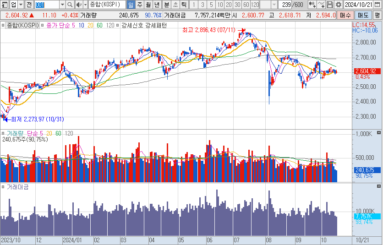Click the 최고 2,896.43 (07/11) annotation
This screenshot has height=245, width=383.
[209, 30]
